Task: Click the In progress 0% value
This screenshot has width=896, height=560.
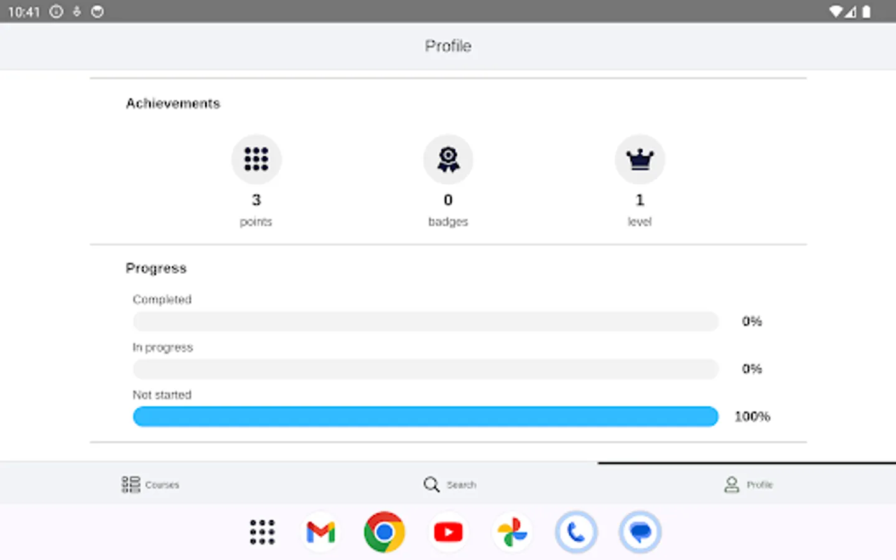Action: pos(752,368)
